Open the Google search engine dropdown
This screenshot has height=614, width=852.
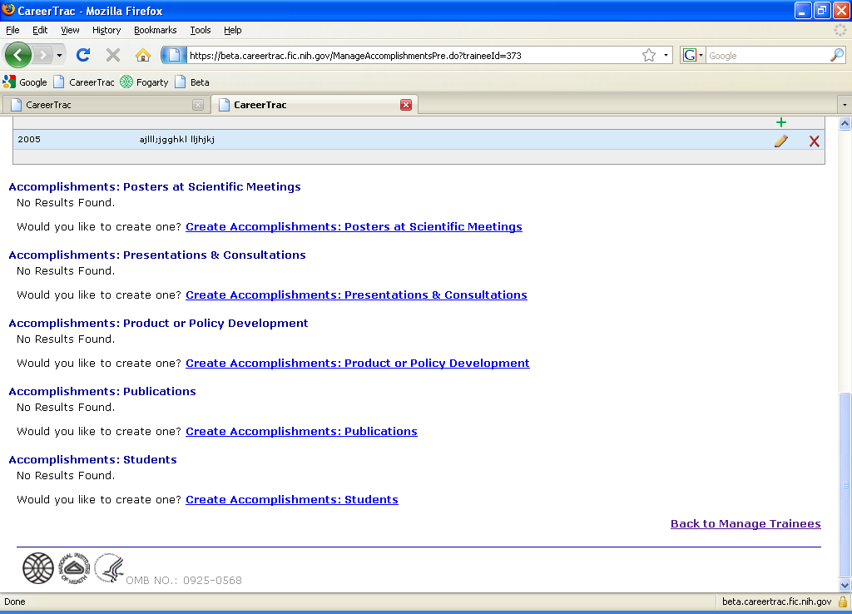click(x=692, y=56)
